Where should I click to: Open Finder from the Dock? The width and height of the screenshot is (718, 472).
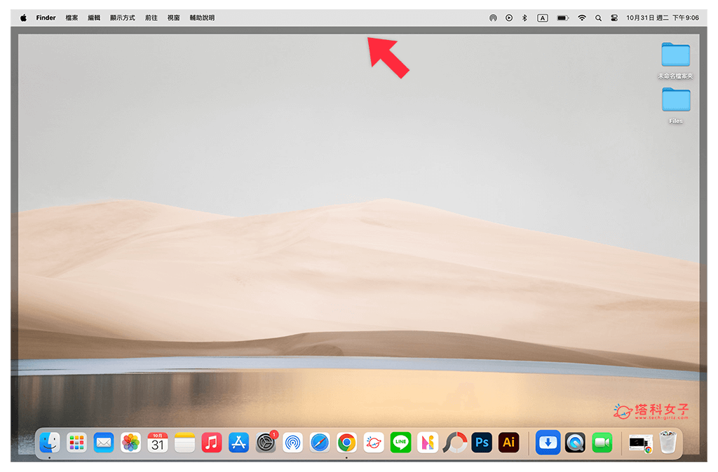pyautogui.click(x=49, y=443)
